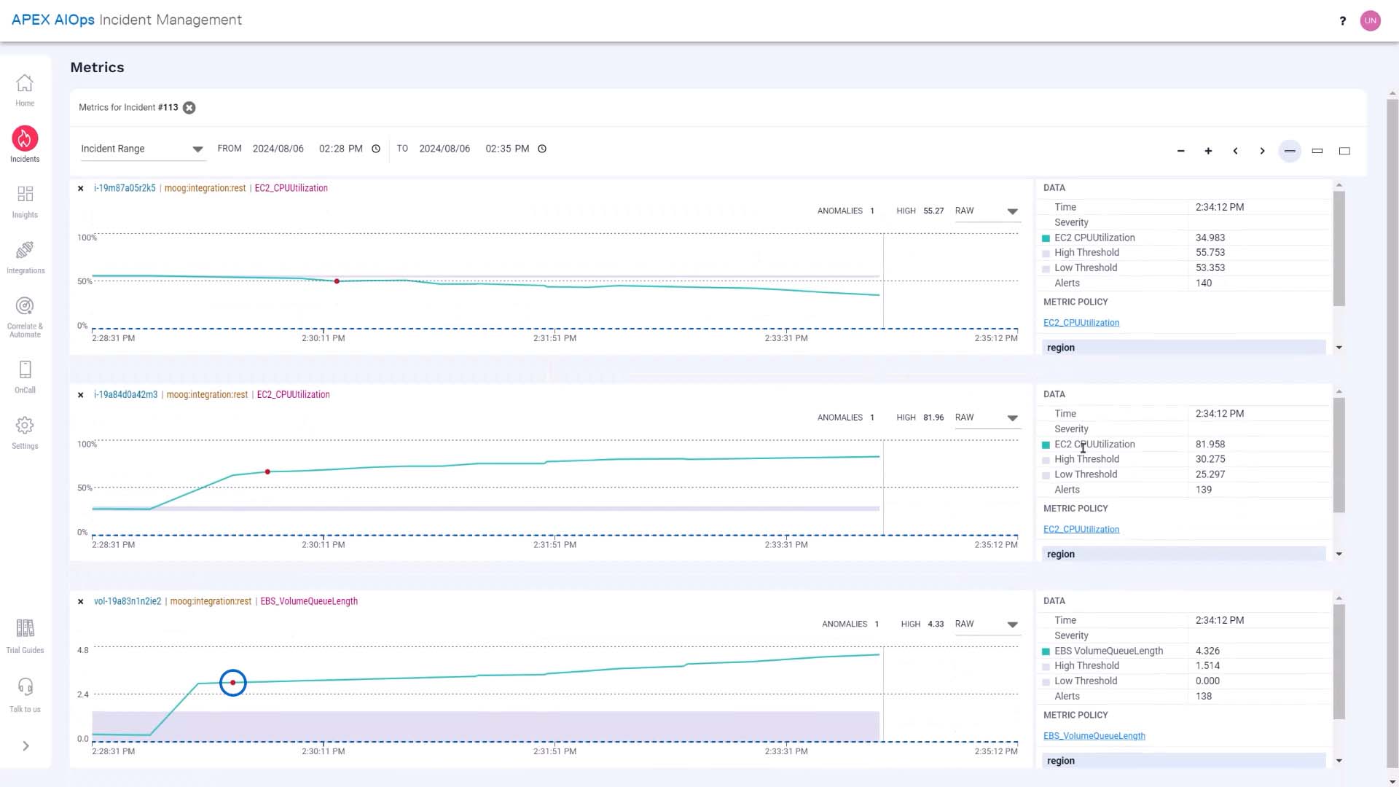Viewport: 1399px width, 787px height.
Task: Remove the vol-19a83n1n2ie2 metric chart
Action: tap(81, 602)
